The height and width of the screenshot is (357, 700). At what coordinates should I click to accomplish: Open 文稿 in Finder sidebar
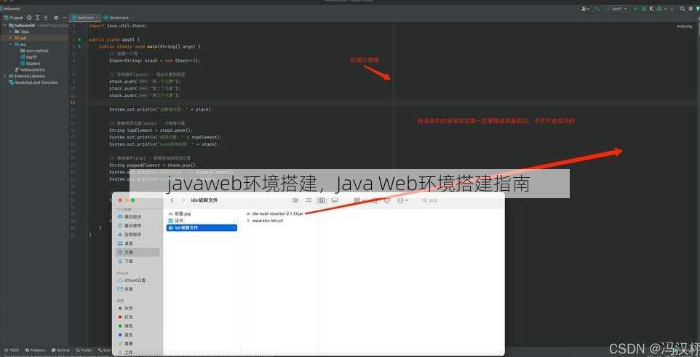pyautogui.click(x=138, y=252)
